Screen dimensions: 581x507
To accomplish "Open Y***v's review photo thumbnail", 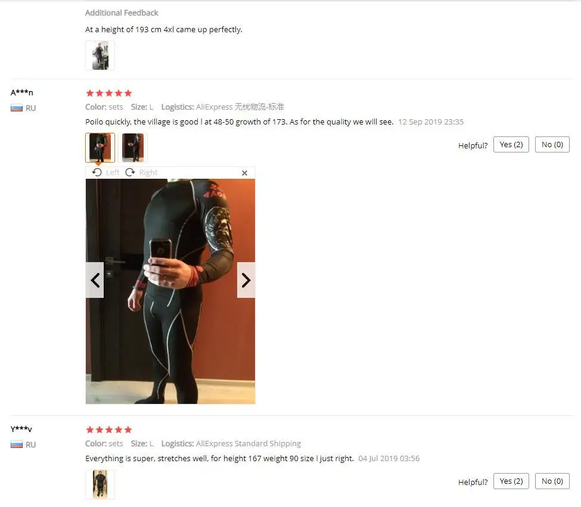I will pyautogui.click(x=100, y=484).
